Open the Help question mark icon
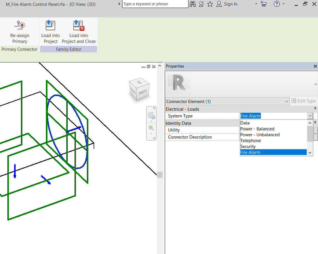This screenshot has height=254, width=318. coord(276,4)
